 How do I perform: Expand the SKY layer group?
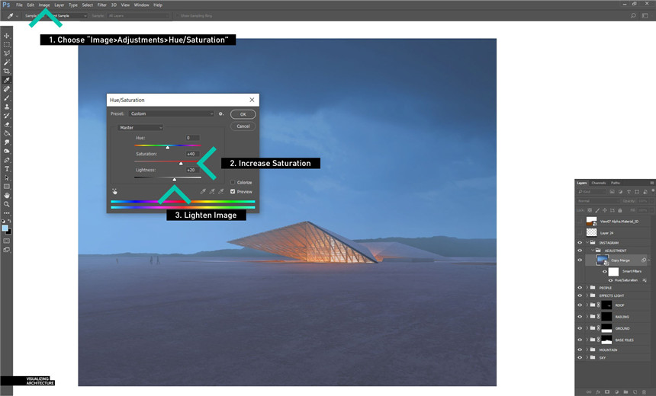[x=587, y=356]
